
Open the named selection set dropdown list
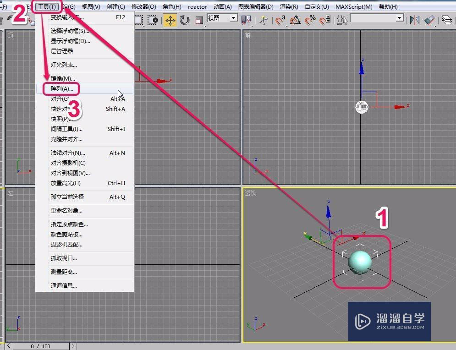click(x=399, y=18)
